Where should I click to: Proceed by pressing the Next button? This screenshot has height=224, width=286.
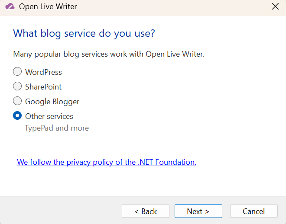point(198,211)
